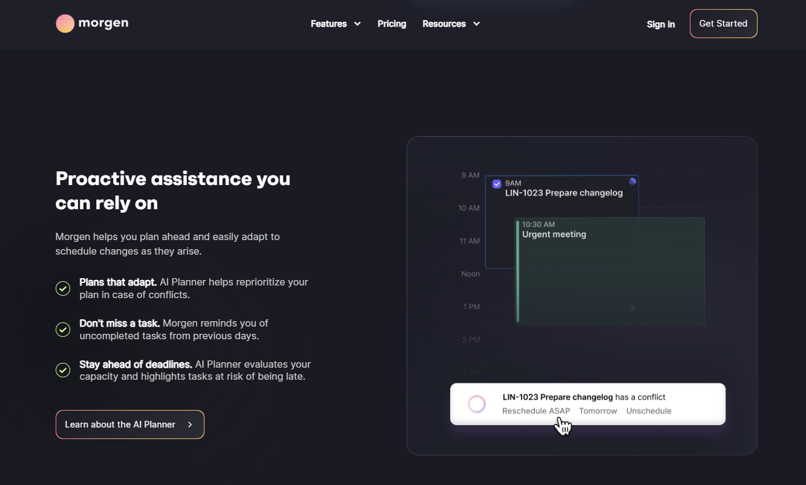Click the Sign in link
Viewport: 806px width, 485px height.
point(661,24)
